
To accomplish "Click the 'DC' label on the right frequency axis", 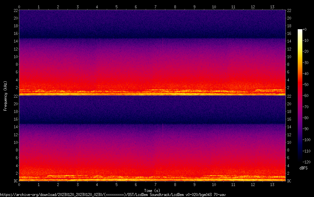I will (x=289, y=181).
